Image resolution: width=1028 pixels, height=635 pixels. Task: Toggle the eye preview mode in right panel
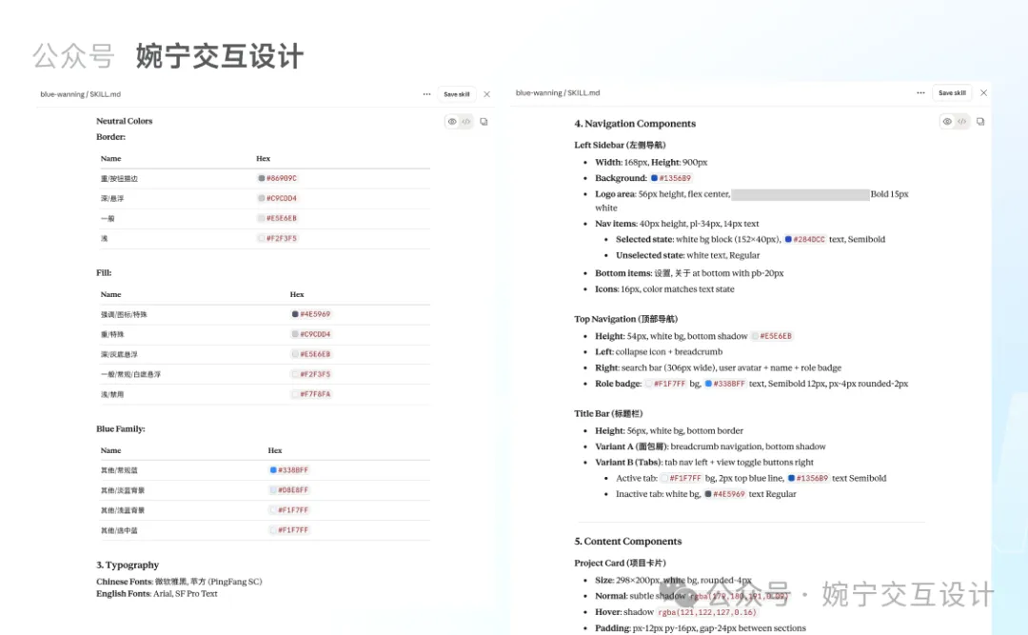tap(947, 121)
